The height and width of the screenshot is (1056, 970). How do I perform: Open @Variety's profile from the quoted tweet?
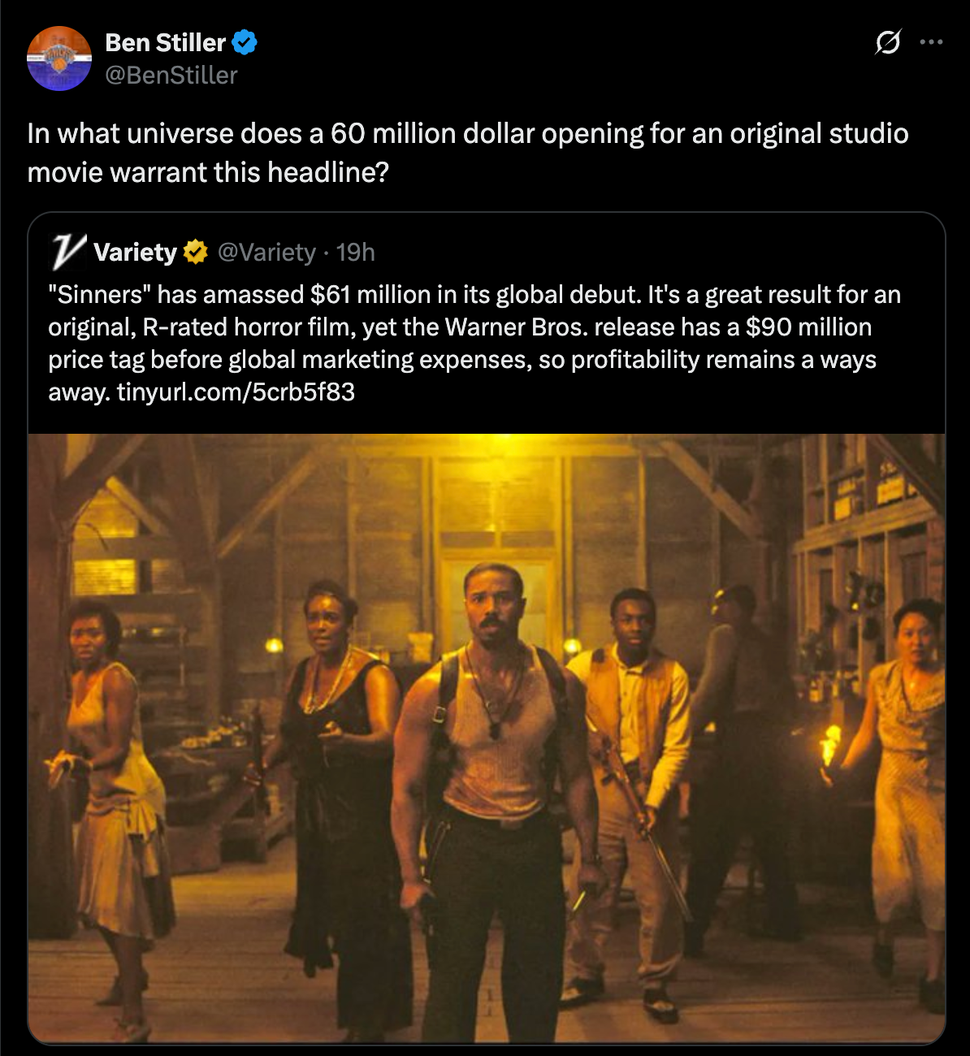[267, 253]
